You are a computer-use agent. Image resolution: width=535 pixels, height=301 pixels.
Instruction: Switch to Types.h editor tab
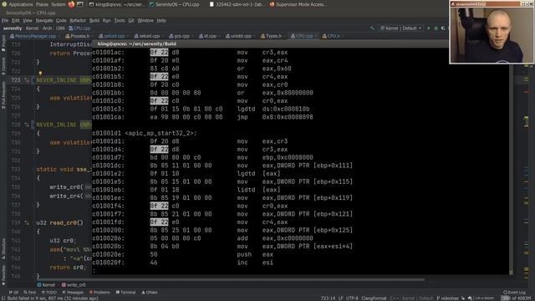point(273,36)
